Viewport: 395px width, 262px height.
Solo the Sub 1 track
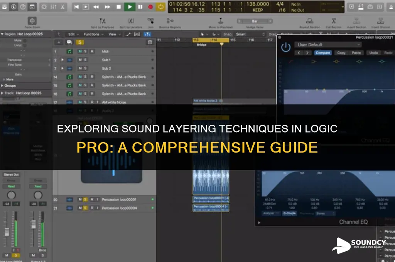pos(85,60)
